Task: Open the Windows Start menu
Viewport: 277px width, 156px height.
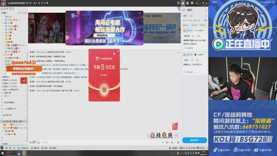Action: pos(2,153)
